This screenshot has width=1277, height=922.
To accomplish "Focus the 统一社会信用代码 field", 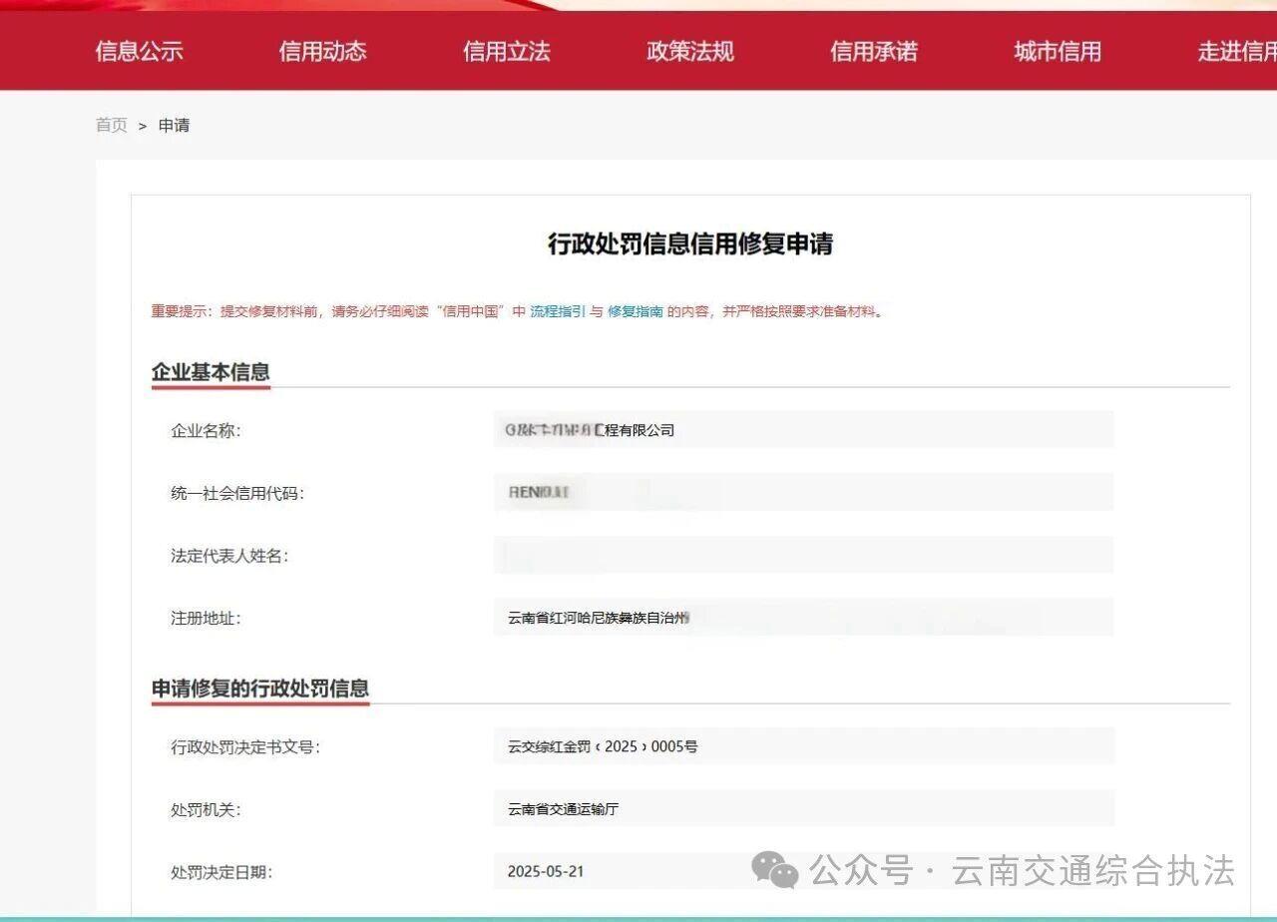I will point(803,492).
